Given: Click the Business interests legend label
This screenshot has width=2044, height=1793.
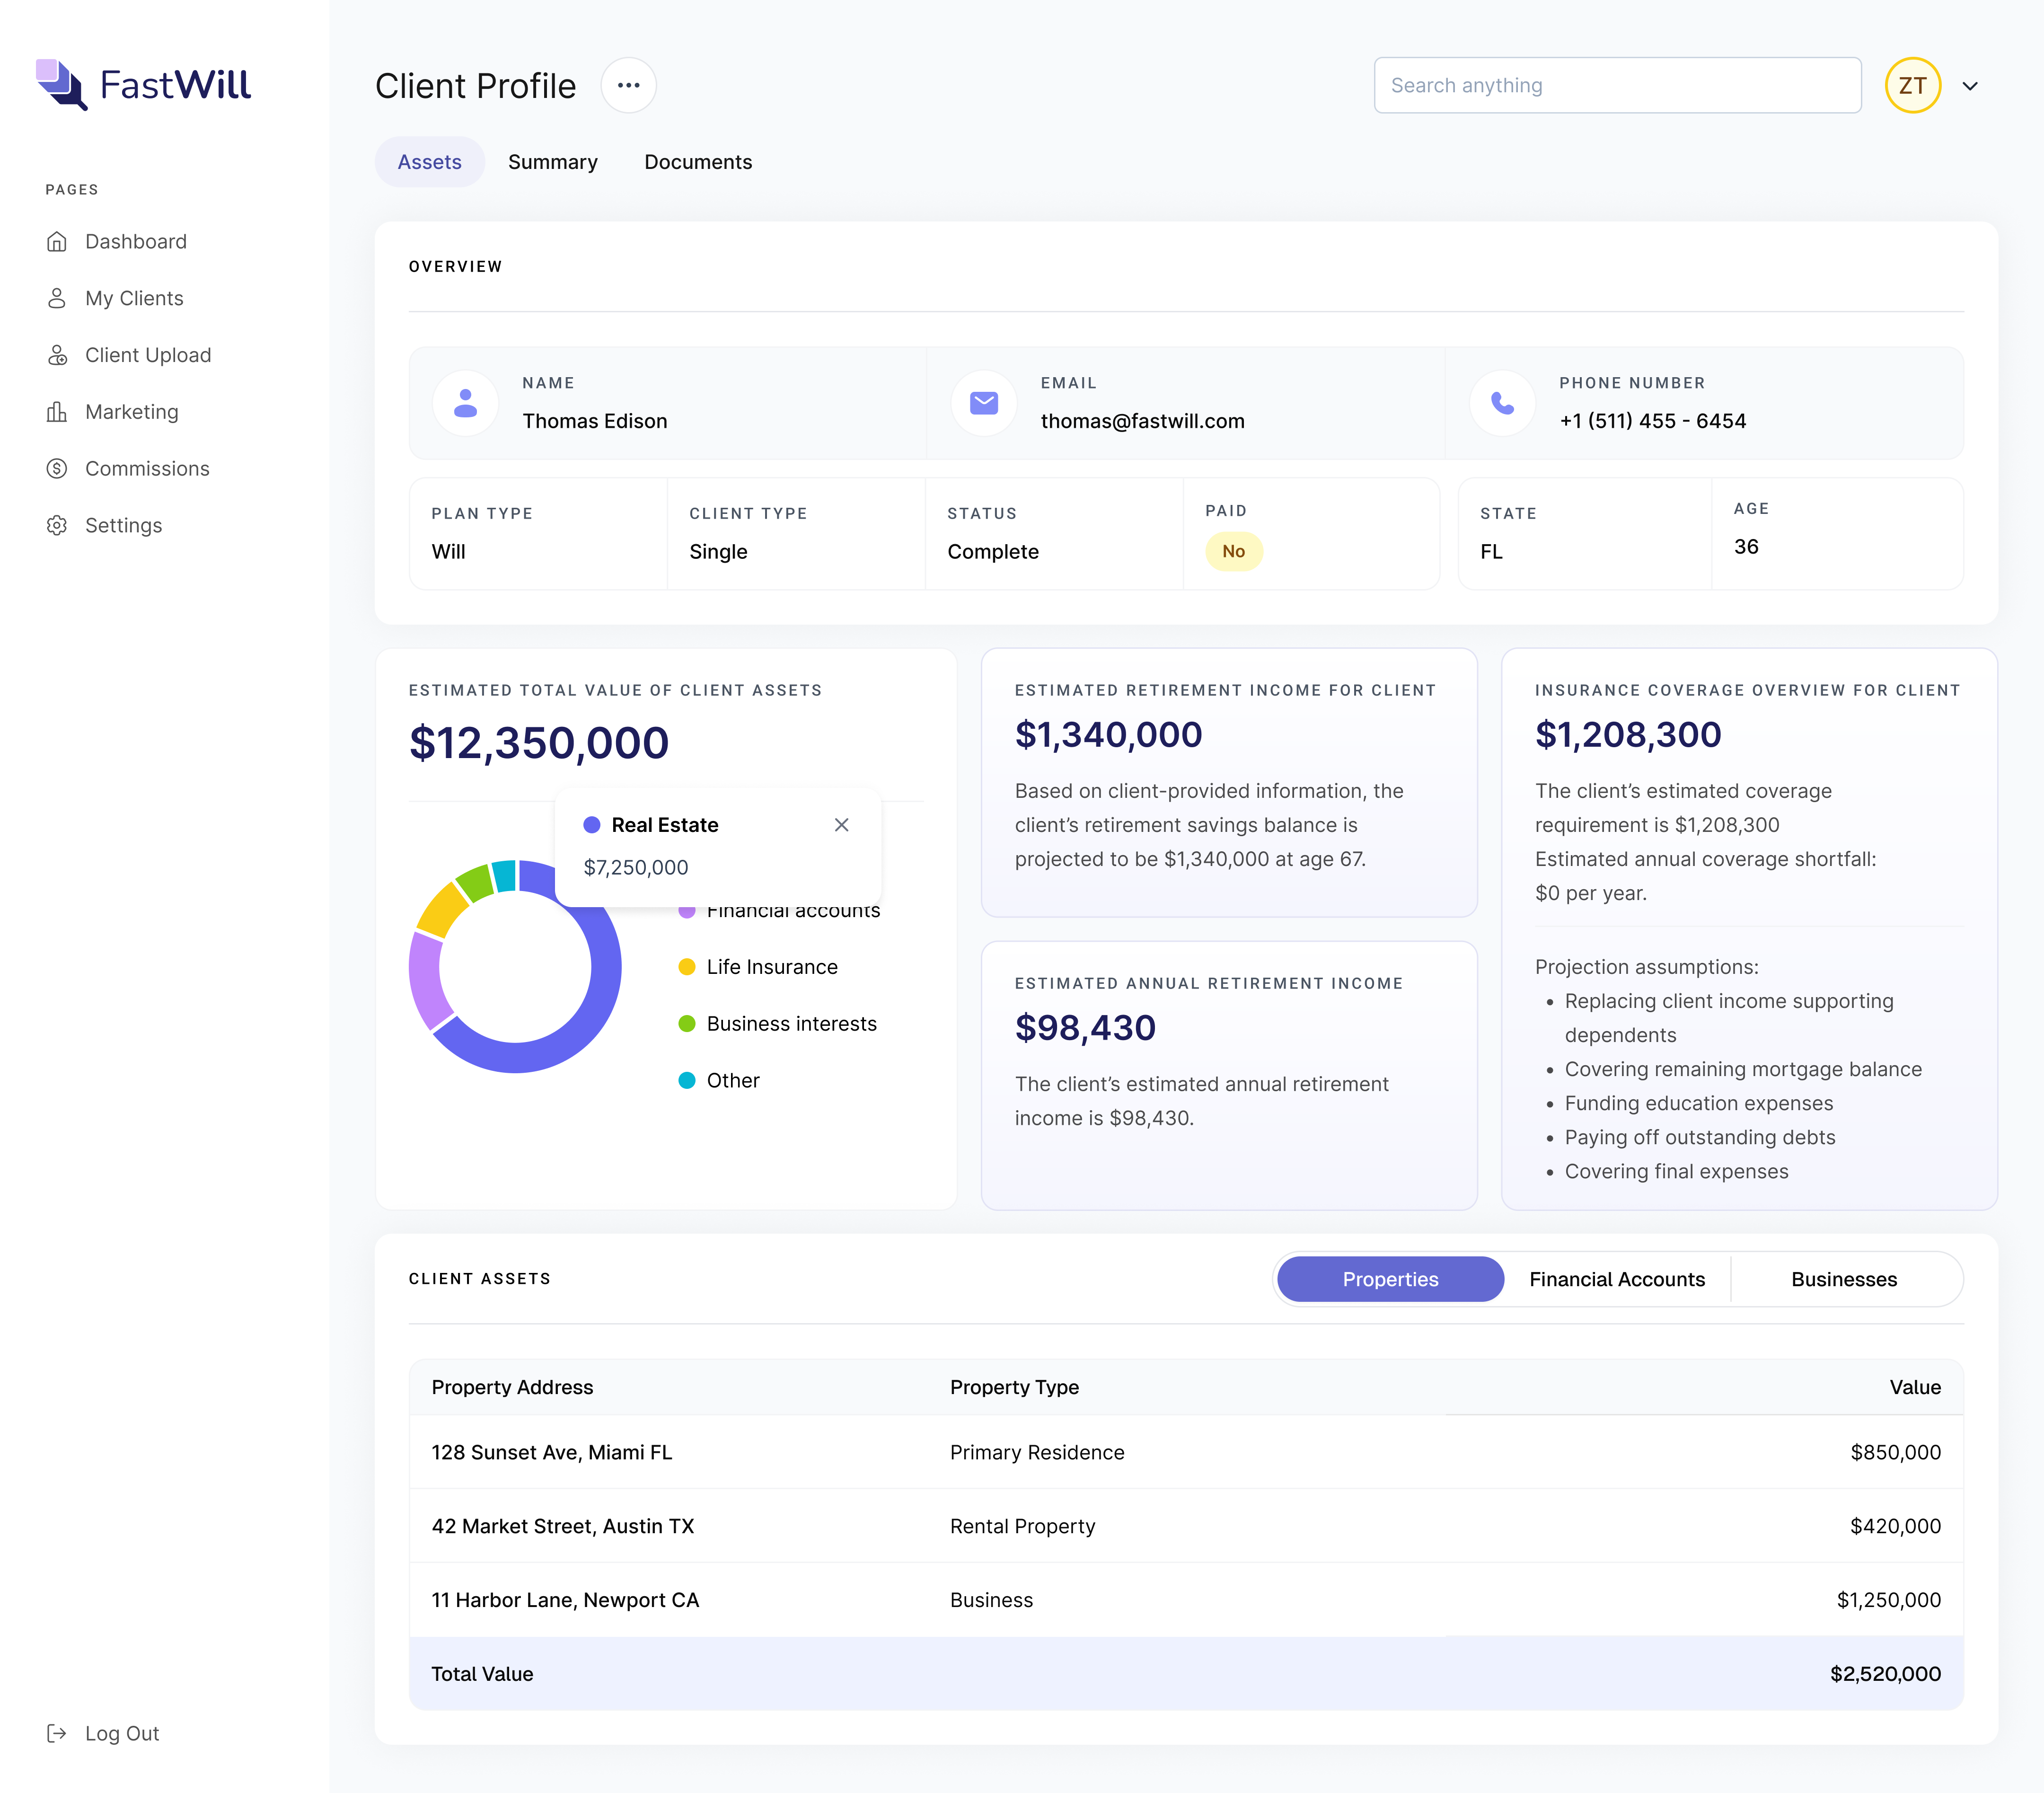Looking at the screenshot, I should [791, 1023].
